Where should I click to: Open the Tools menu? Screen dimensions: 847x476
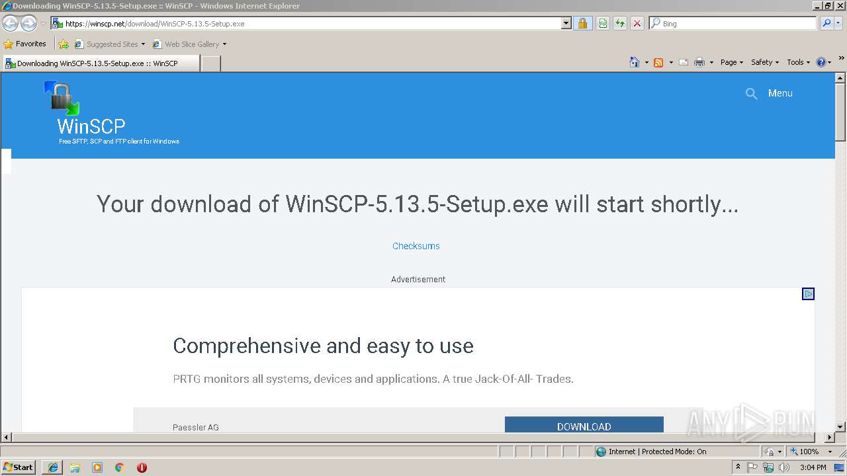point(798,62)
